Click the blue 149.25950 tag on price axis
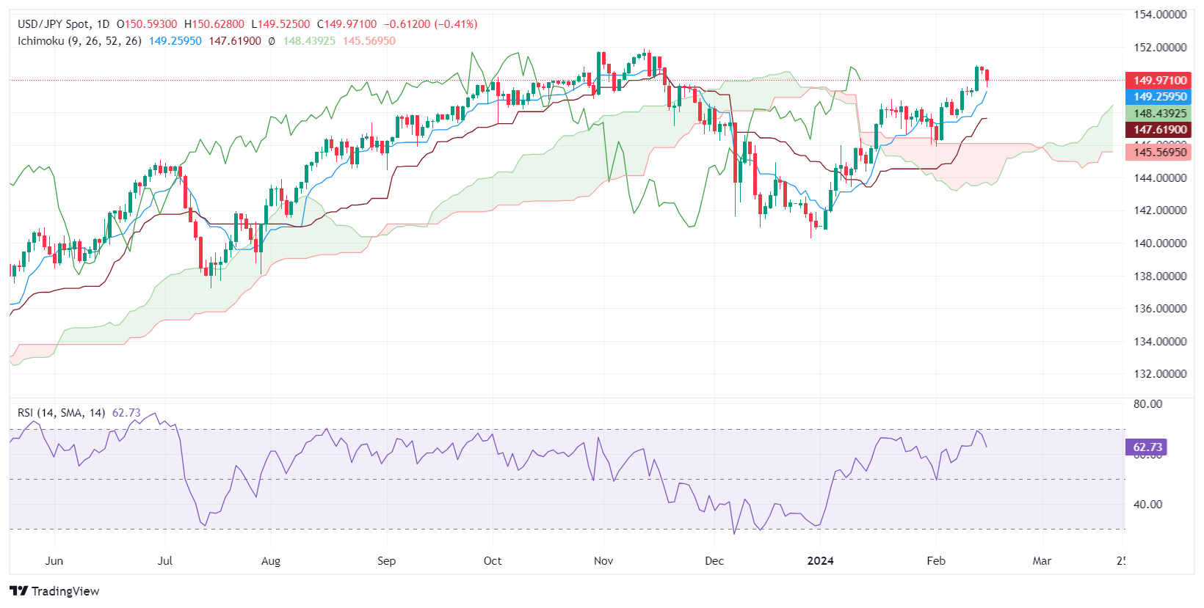This screenshot has height=608, width=1204. [1159, 97]
